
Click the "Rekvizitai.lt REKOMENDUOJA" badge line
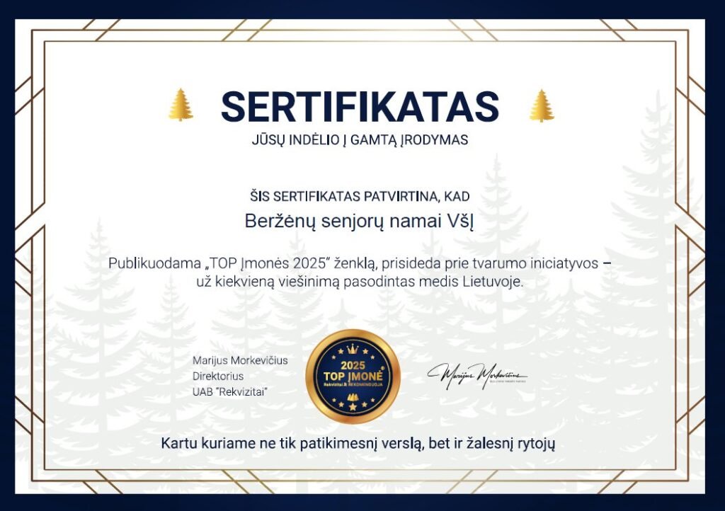pos(353,384)
